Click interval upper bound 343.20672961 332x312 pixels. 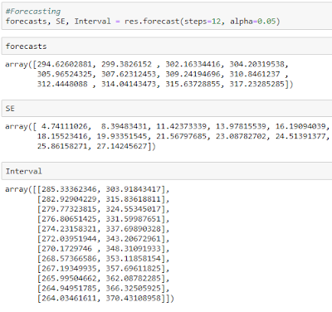click(x=133, y=239)
